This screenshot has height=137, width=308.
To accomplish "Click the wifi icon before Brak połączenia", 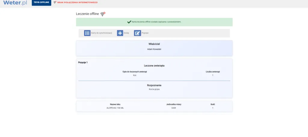I will (x=55, y=2).
